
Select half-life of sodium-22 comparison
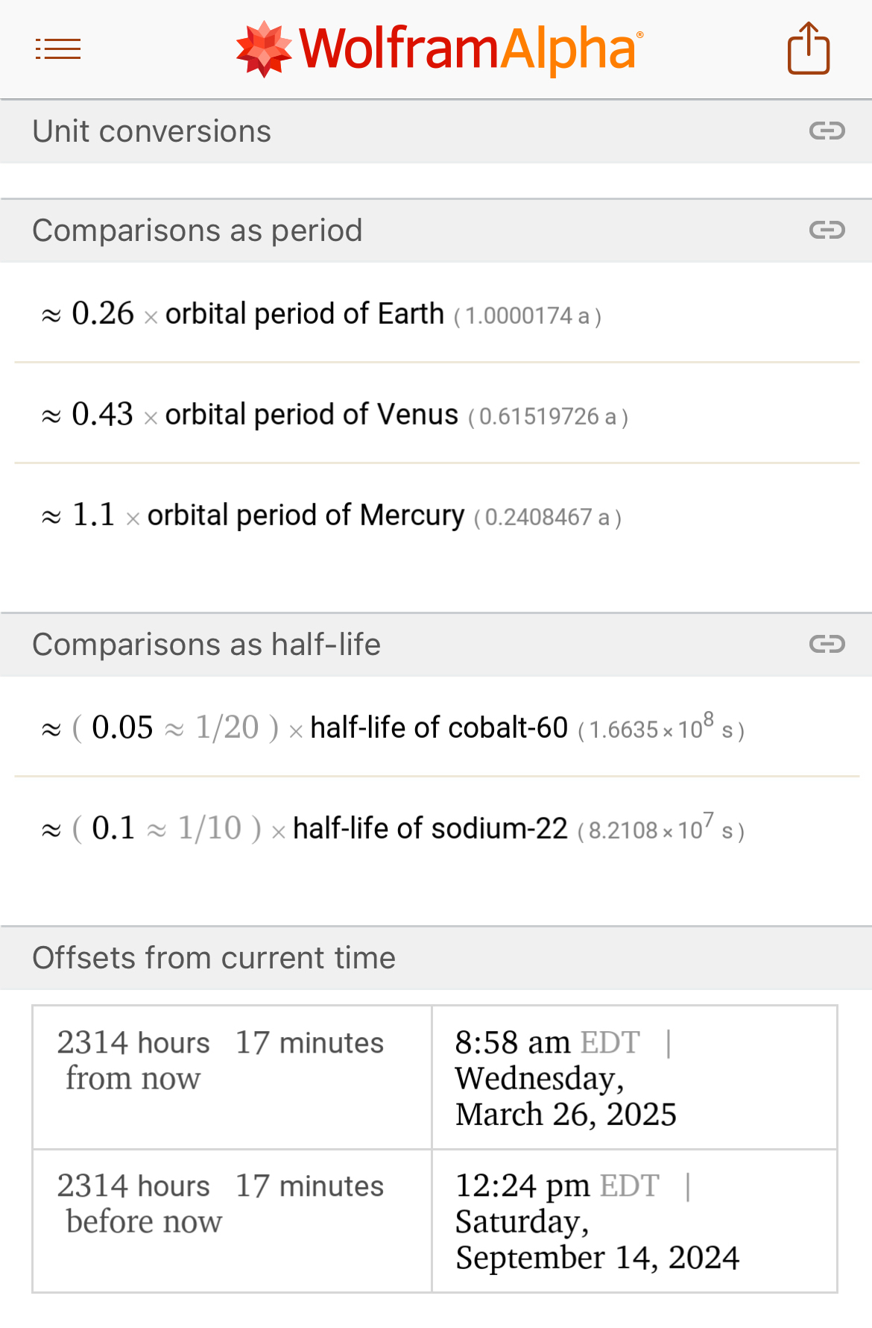[430, 829]
